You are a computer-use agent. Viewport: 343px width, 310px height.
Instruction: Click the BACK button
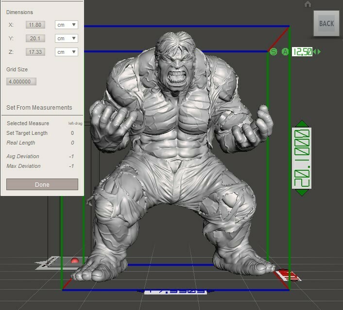tap(326, 23)
